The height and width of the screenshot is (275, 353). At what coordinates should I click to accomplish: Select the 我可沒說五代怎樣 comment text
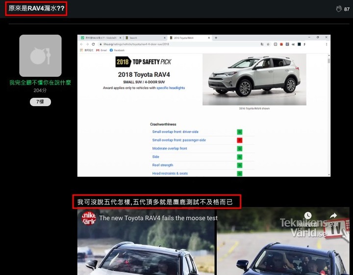[x=155, y=202]
